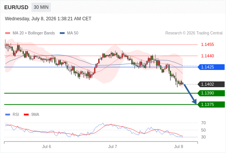Click the Jul 7 date axis label
The height and width of the screenshot is (153, 226).
click(x=113, y=146)
